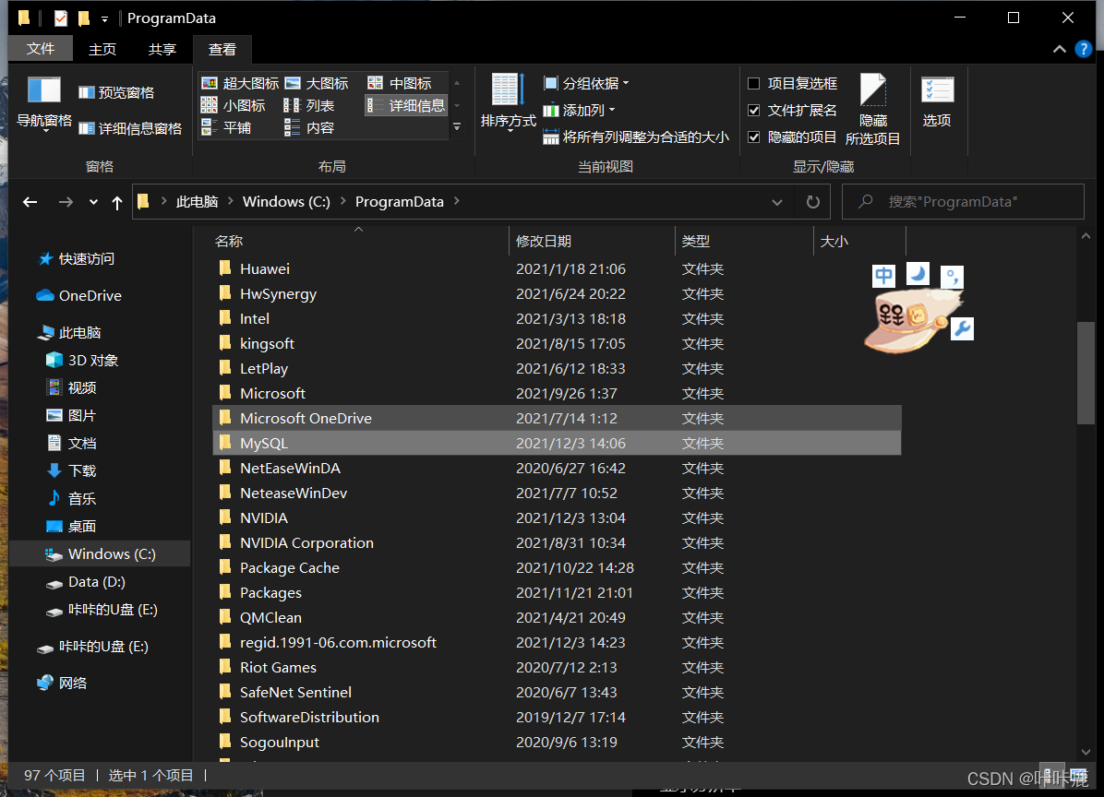The width and height of the screenshot is (1104, 797).
Task: Expand the layout gallery more arrow
Action: pos(457,126)
